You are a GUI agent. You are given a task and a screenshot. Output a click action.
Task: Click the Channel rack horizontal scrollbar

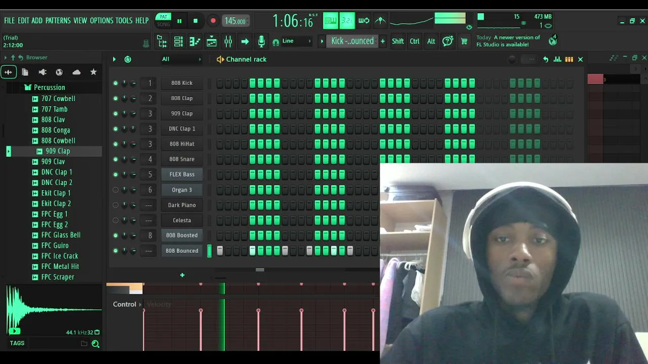[x=260, y=269]
